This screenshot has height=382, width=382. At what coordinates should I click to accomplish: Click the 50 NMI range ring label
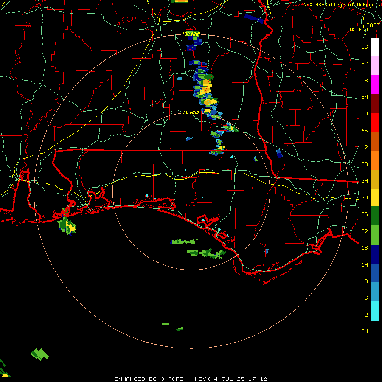tap(191, 112)
